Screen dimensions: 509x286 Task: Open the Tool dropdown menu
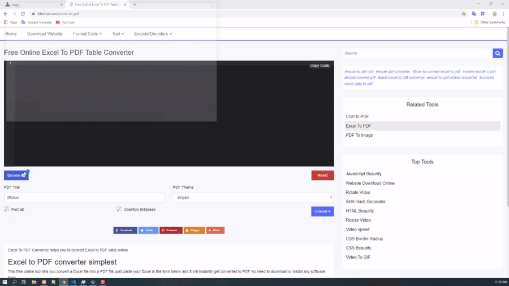[118, 34]
